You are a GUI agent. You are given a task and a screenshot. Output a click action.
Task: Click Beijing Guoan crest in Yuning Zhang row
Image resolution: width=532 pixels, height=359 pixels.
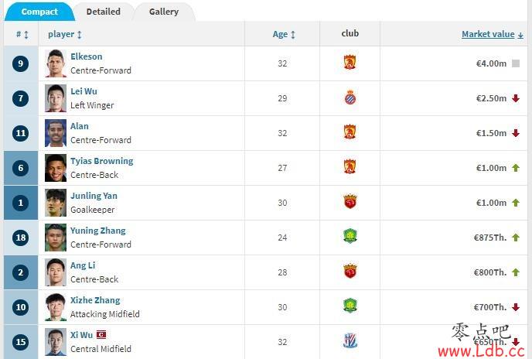[350, 237]
